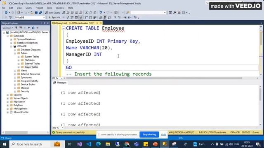Collapse the CREATE TABLE code block
264x148 pixels.
click(64, 28)
